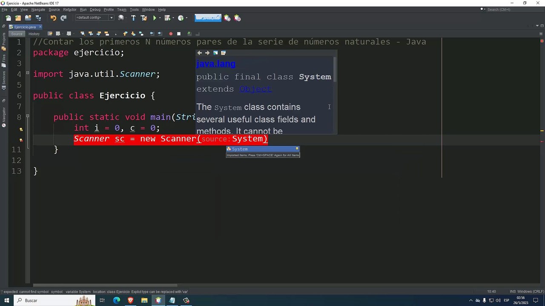Switch to History view button
The height and width of the screenshot is (306, 545).
34,34
